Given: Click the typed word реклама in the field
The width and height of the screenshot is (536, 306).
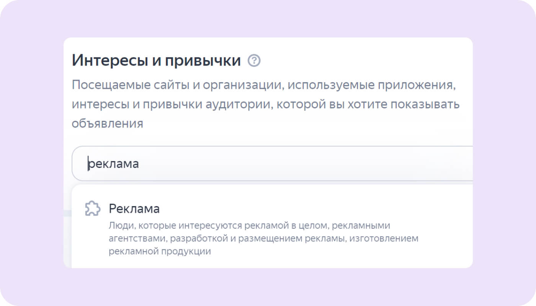Looking at the screenshot, I should click(x=114, y=164).
